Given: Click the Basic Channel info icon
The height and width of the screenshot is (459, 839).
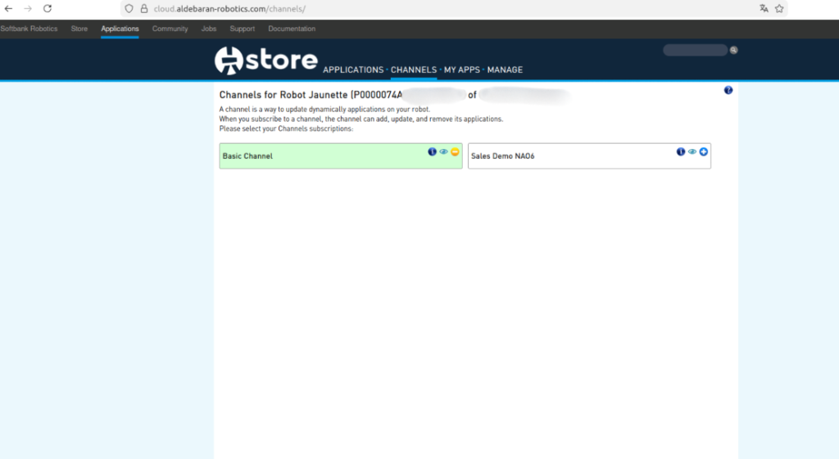Looking at the screenshot, I should tap(432, 151).
